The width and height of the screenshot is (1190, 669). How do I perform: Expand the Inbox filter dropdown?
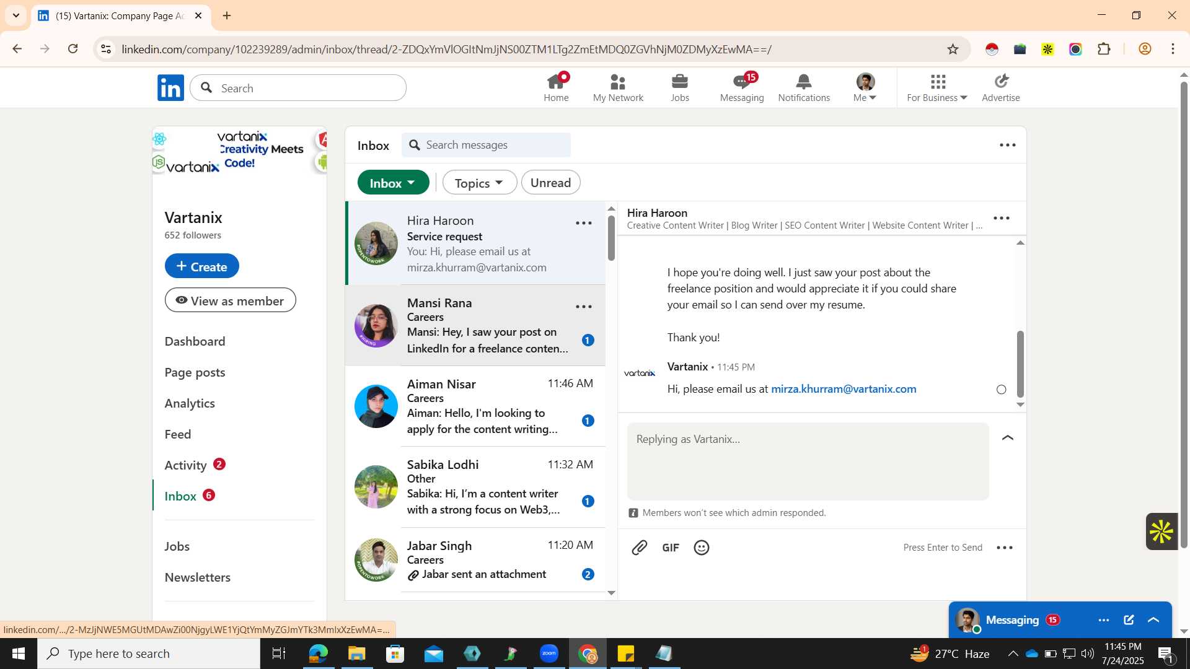coord(393,183)
